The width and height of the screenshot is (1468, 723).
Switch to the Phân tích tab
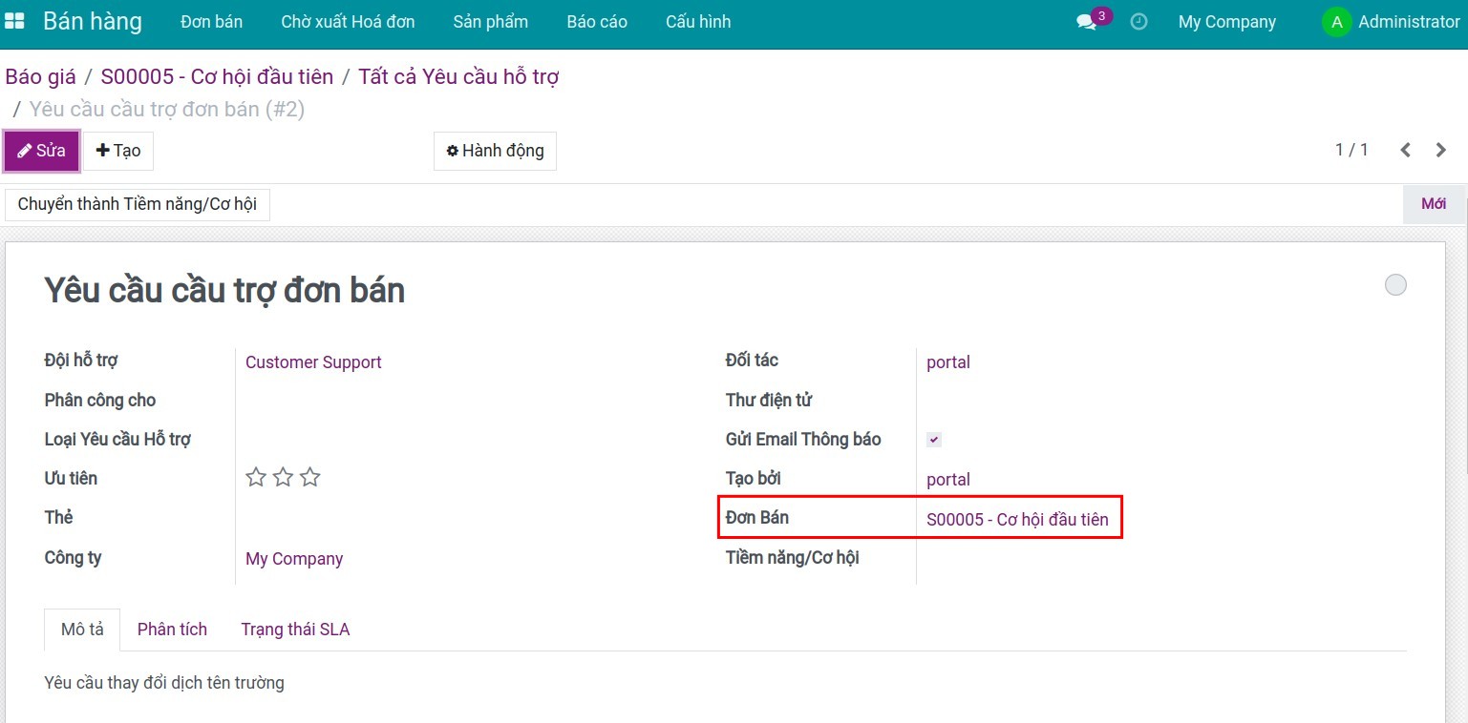(x=172, y=630)
